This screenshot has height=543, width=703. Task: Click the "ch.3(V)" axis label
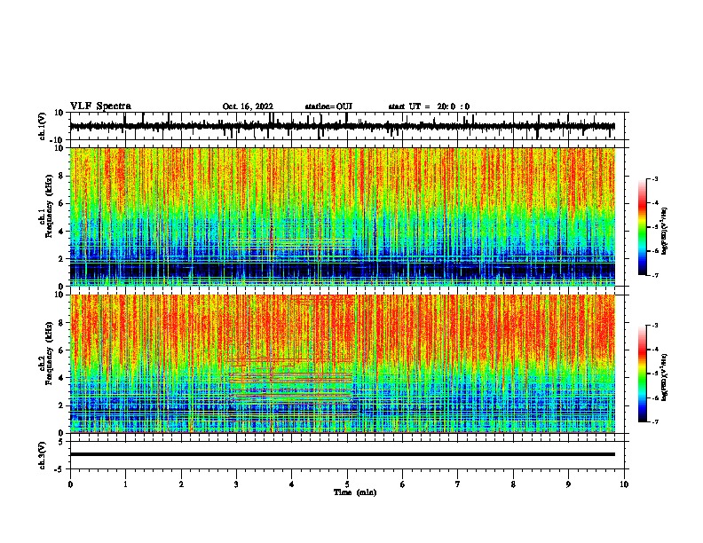[x=43, y=455]
